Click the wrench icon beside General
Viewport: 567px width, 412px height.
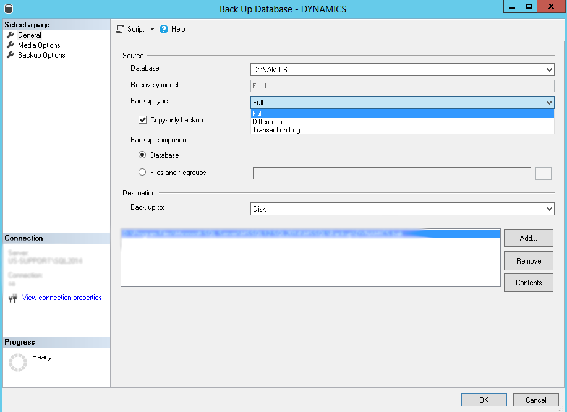(x=11, y=35)
